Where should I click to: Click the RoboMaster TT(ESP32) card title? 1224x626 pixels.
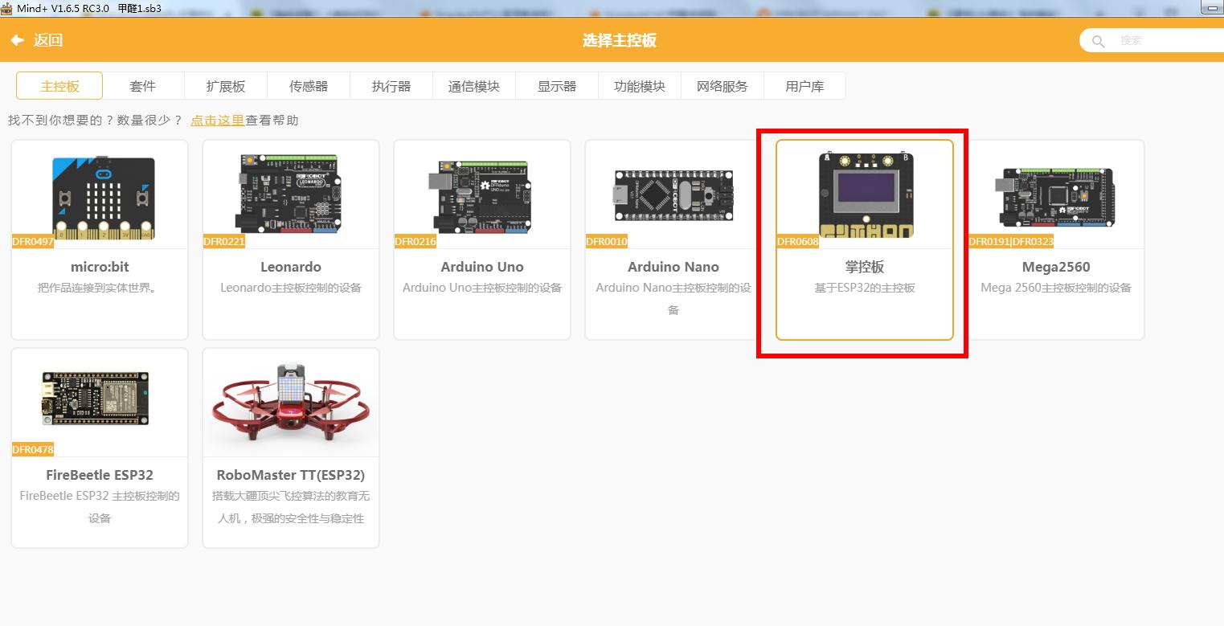(291, 475)
